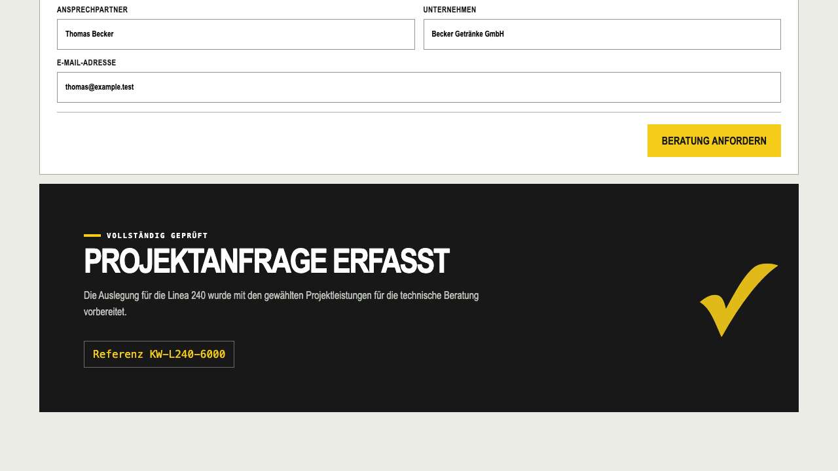
Task: Submit with Beratung anfordern button
Action: [x=714, y=141]
